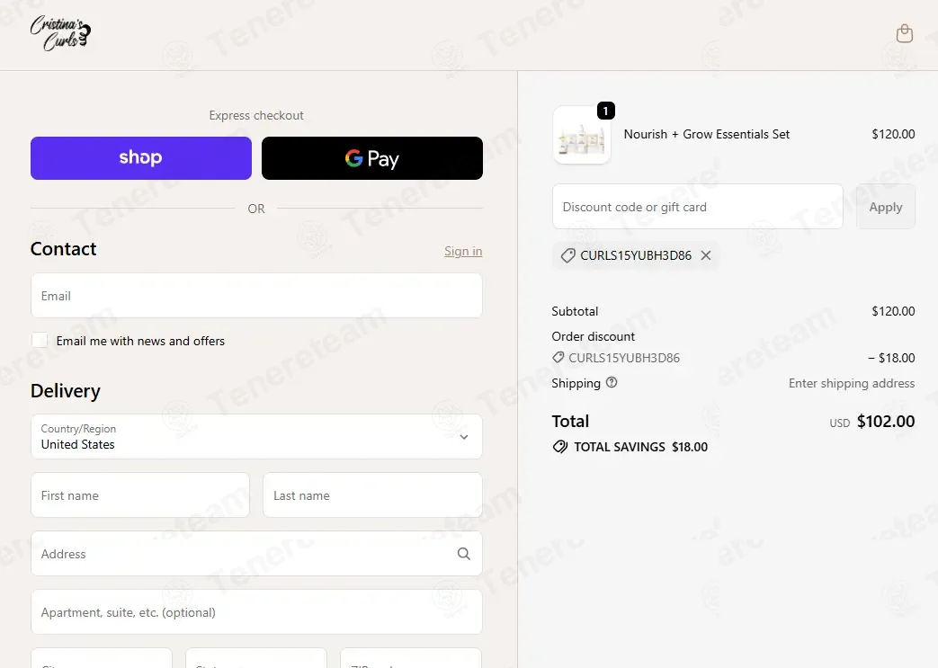
Task: Click the Sign in link
Action: [x=463, y=251]
